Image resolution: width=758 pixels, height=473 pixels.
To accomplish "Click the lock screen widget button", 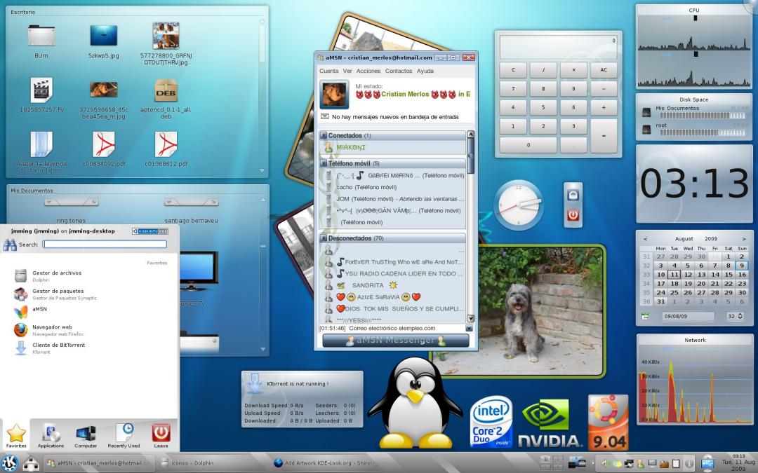I will click(573, 195).
